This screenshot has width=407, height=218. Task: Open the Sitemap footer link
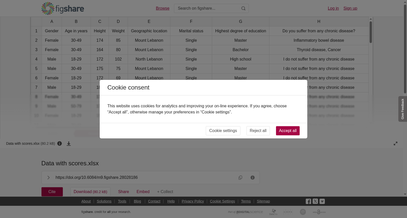coord(263,201)
